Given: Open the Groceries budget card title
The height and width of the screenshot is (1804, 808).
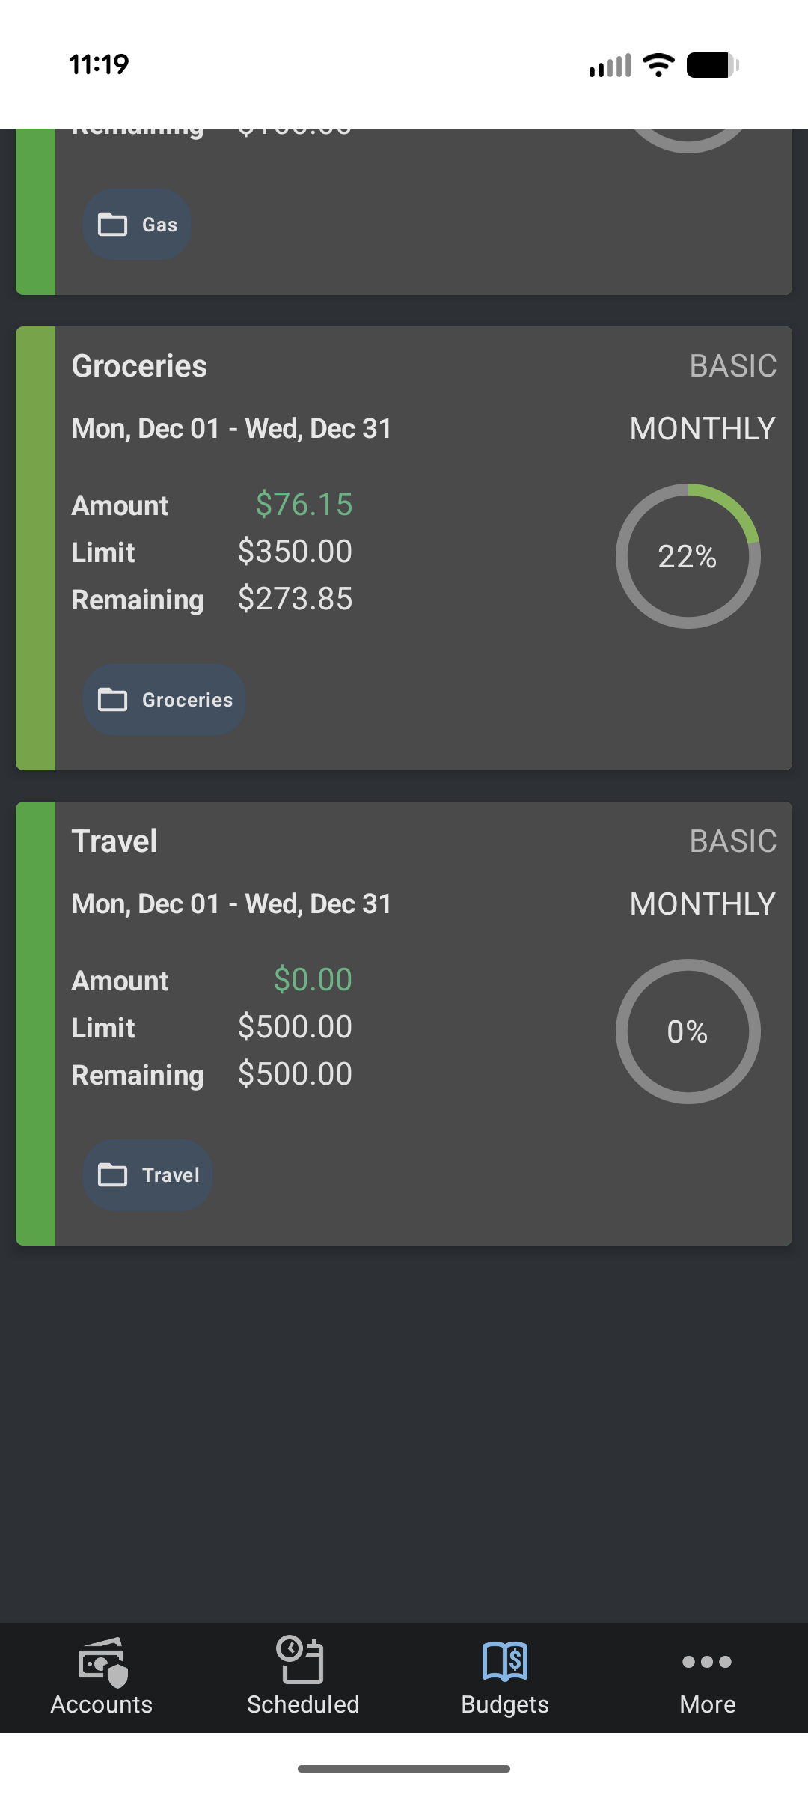Looking at the screenshot, I should (139, 366).
